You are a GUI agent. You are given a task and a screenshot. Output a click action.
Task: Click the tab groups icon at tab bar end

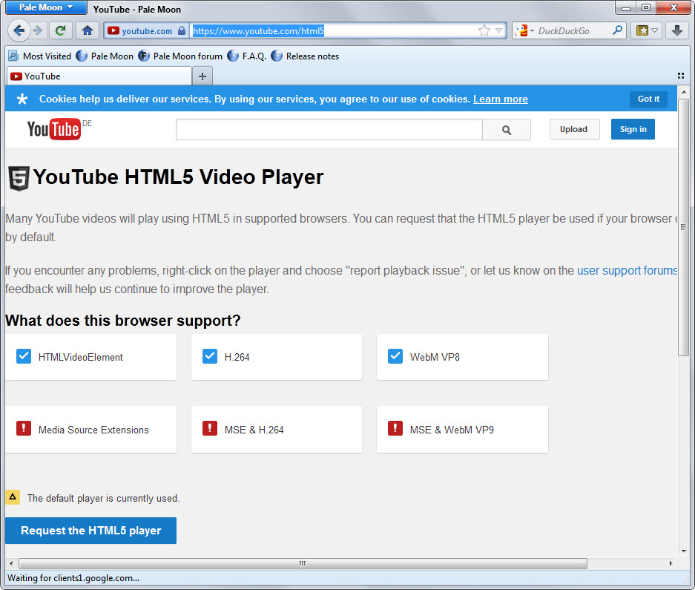681,76
